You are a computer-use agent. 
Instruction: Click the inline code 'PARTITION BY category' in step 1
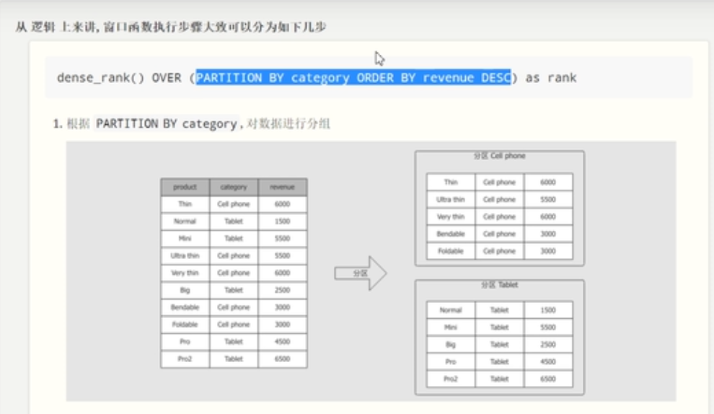tap(166, 124)
